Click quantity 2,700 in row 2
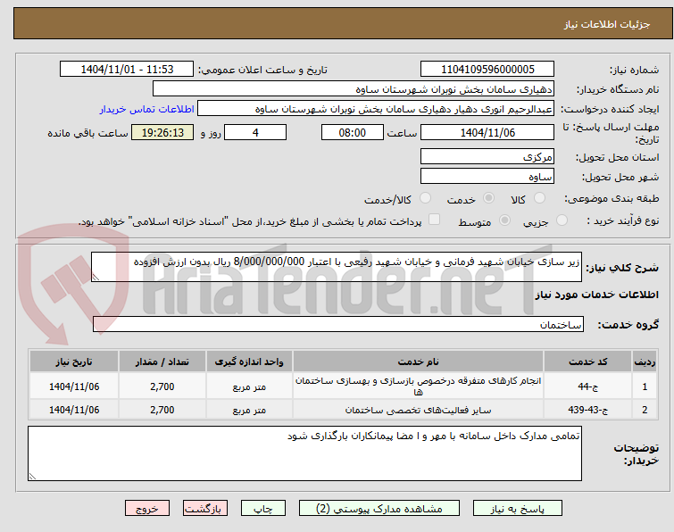This screenshot has height=532, width=674. (162, 410)
